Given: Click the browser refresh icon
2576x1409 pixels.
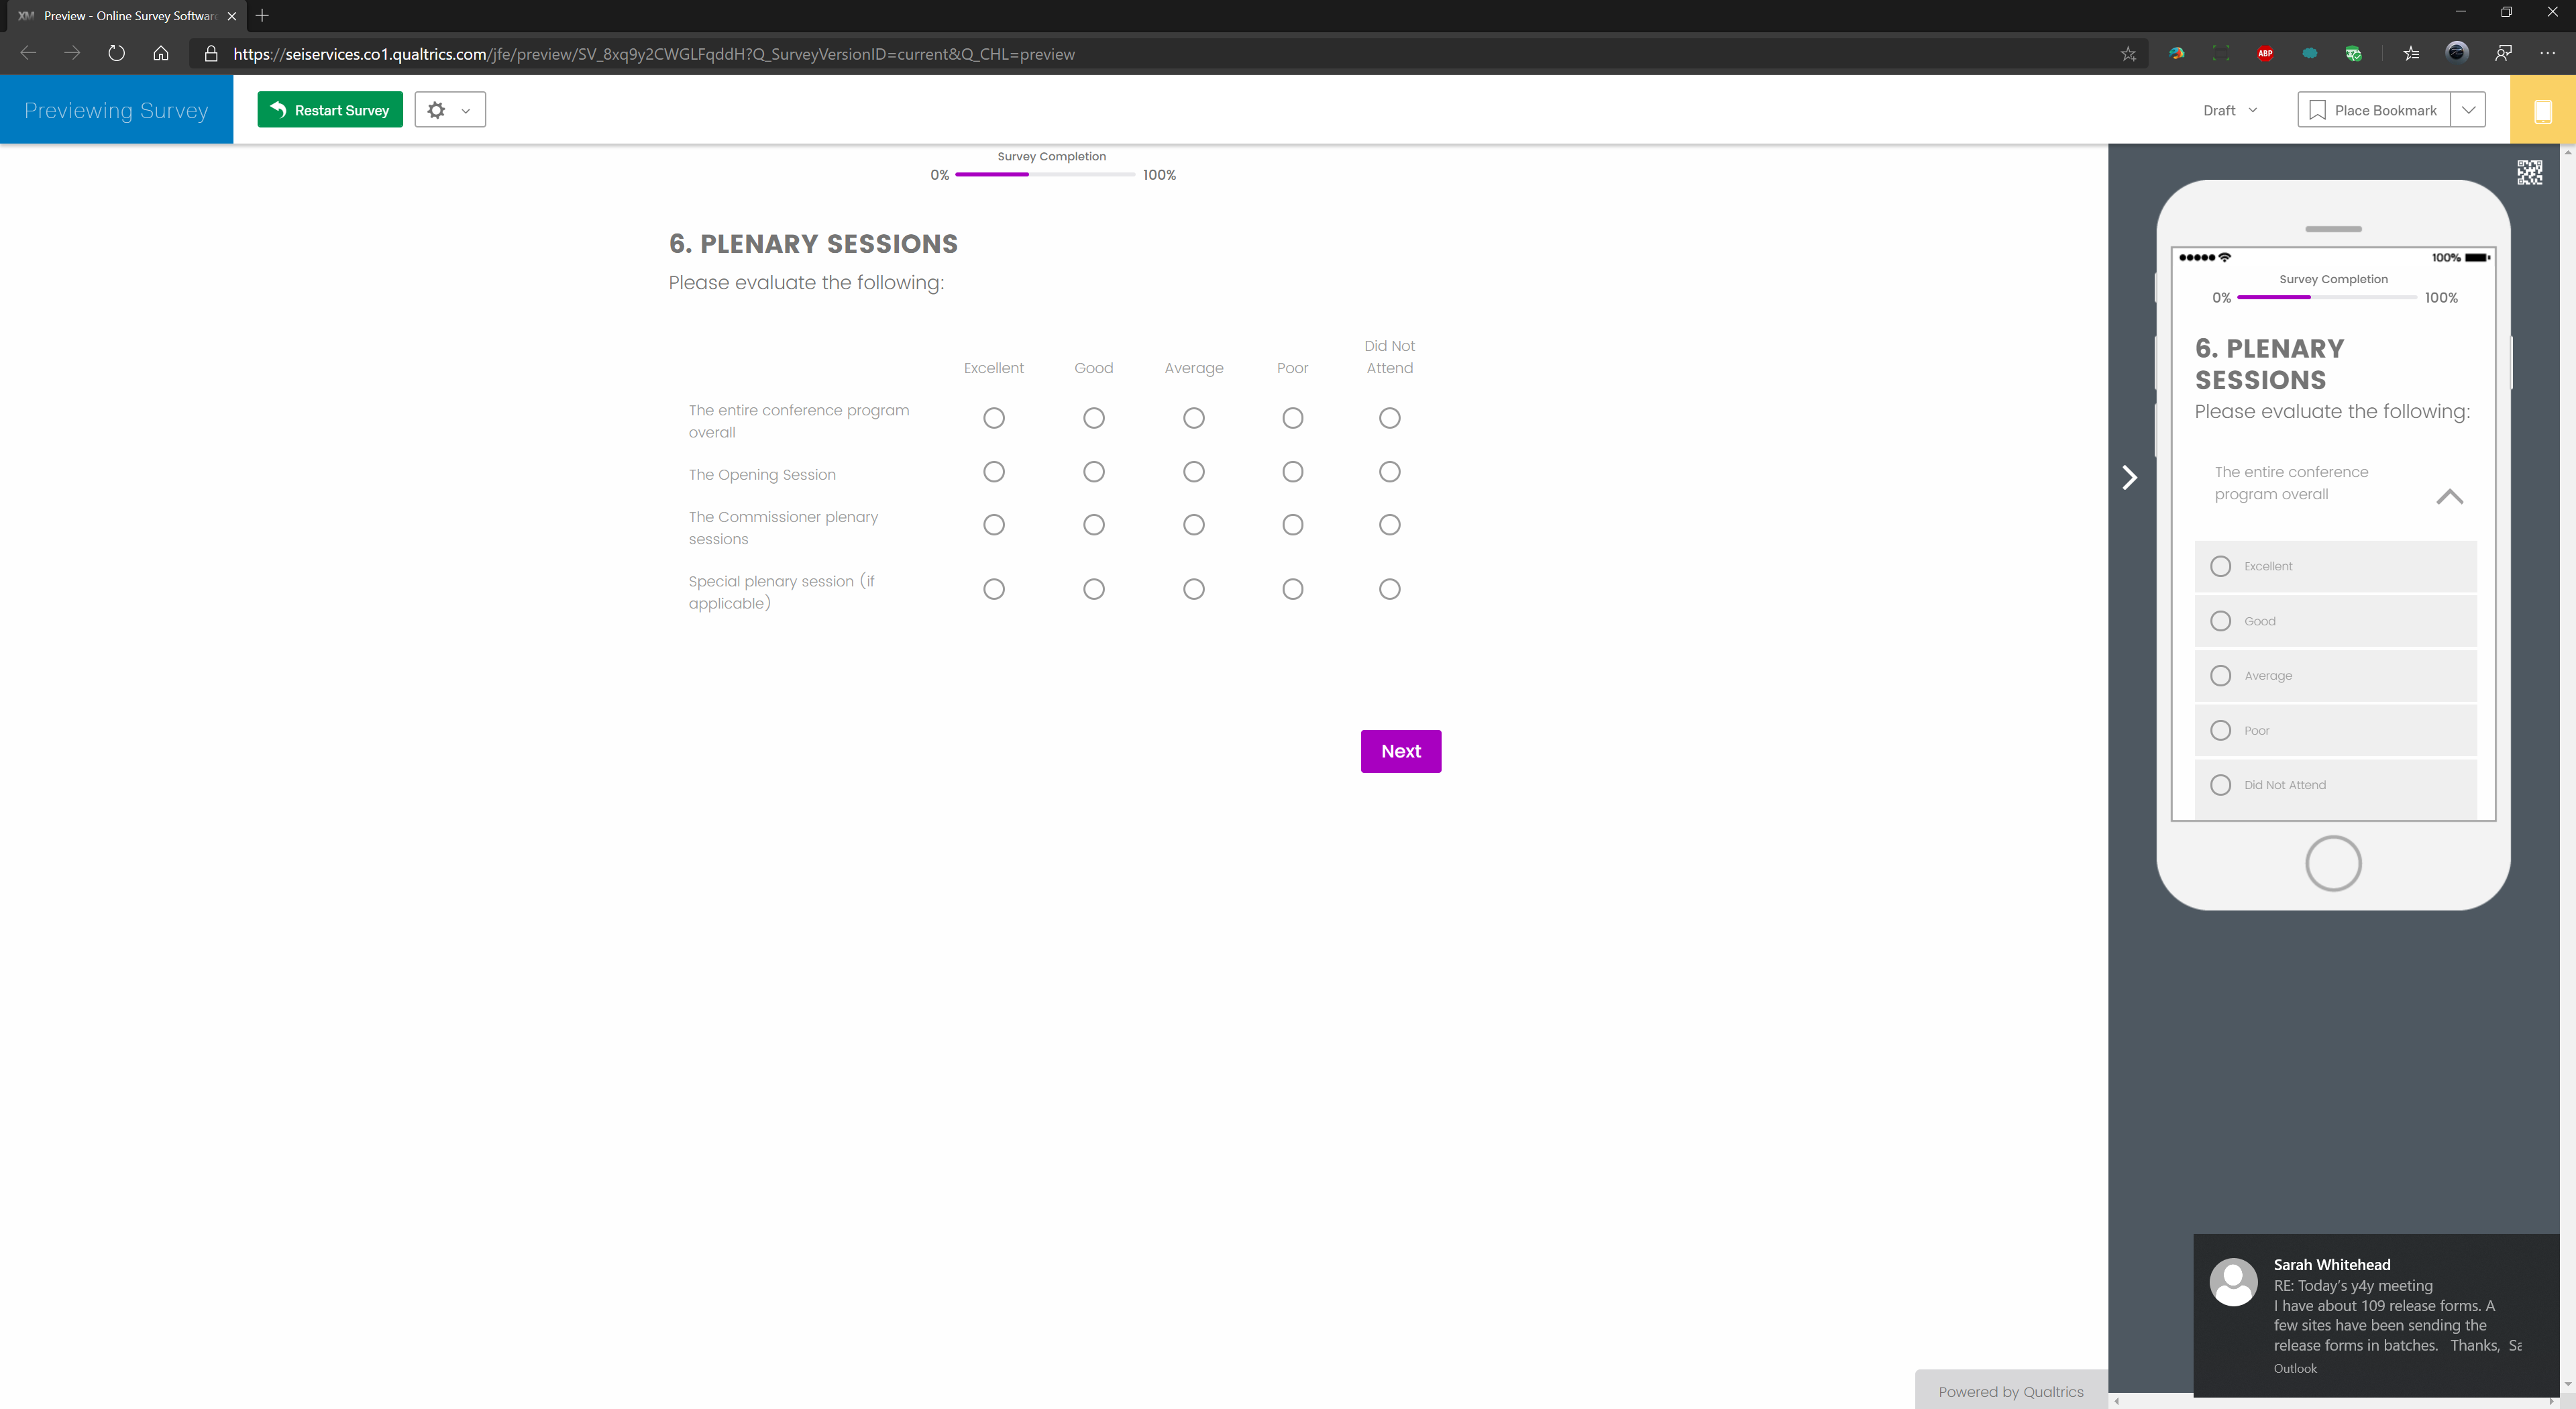Looking at the screenshot, I should pos(116,54).
